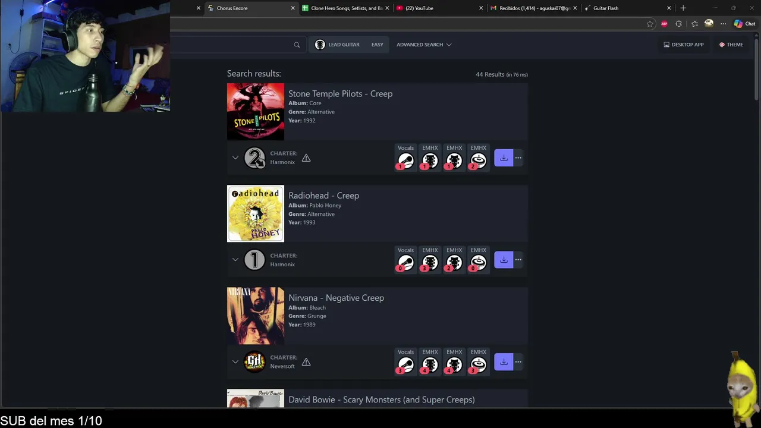761x428 pixels.
Task: Open the Copilot Chat button
Action: tap(744, 24)
